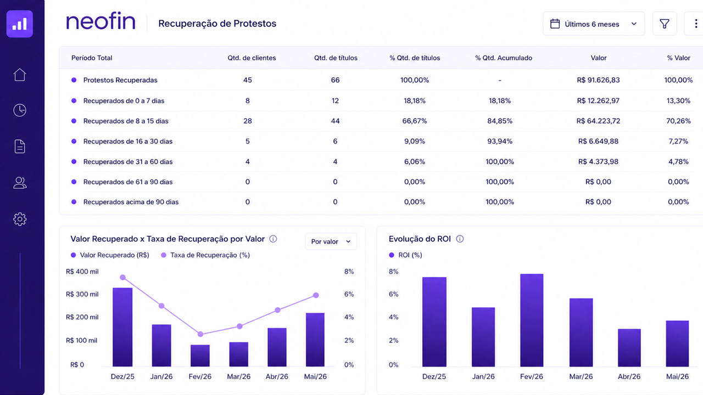Open the user profile icon in sidebar
Viewport: 703px width, 395px height.
[x=20, y=183]
